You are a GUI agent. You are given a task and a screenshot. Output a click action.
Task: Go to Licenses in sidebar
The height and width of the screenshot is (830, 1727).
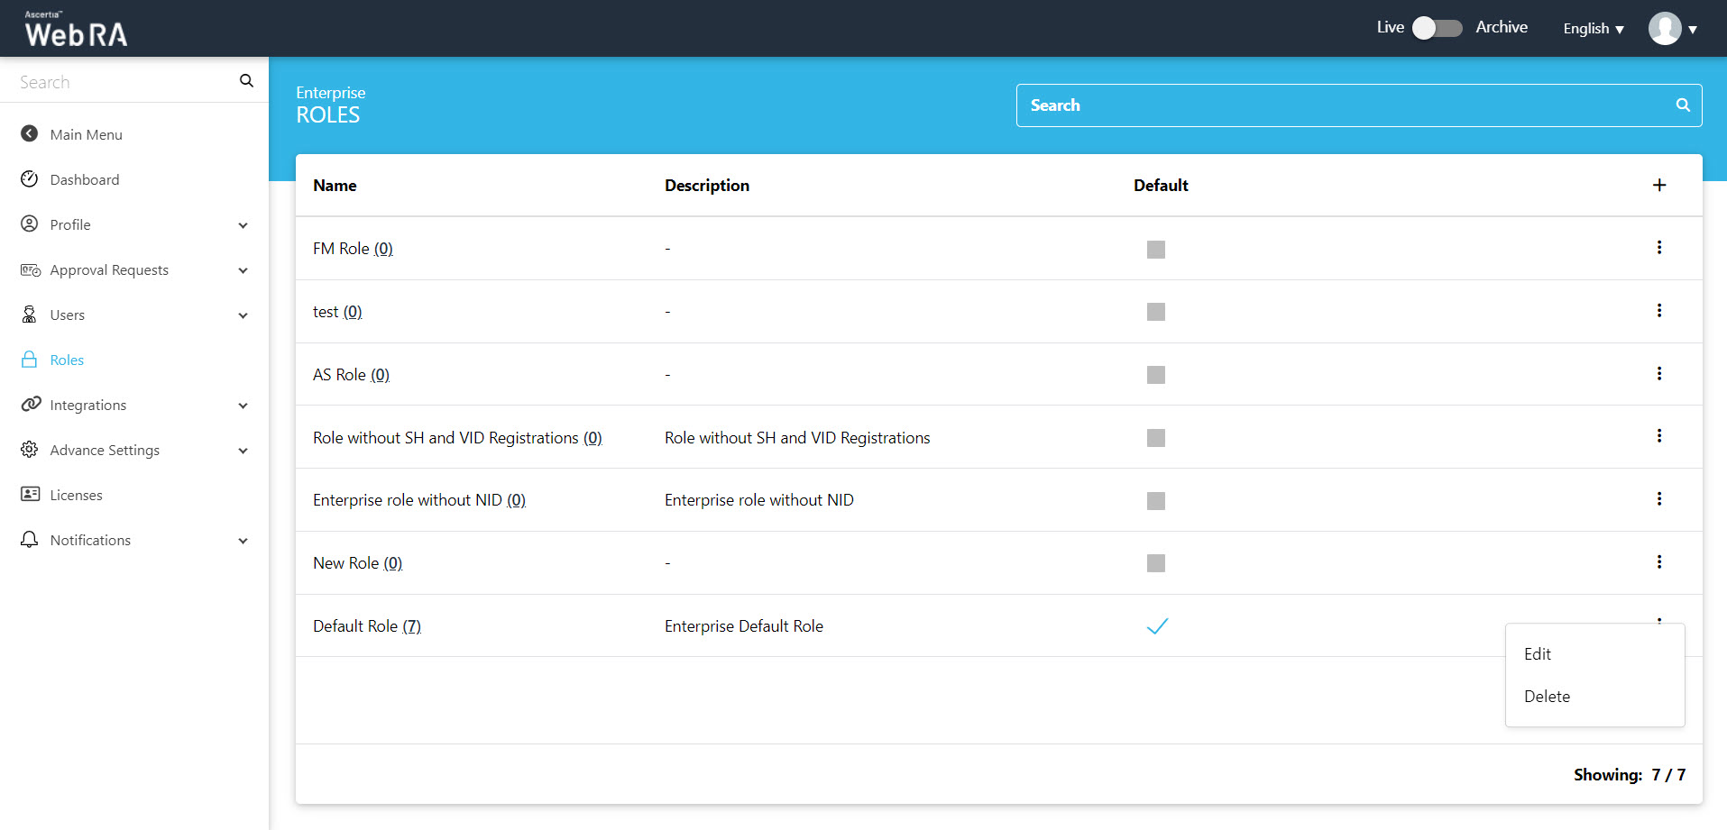[x=76, y=496]
